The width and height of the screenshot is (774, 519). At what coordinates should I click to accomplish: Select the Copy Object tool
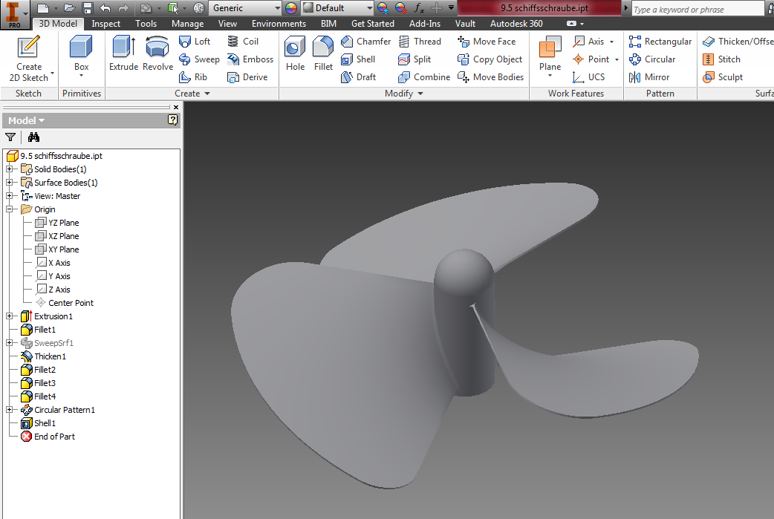click(490, 59)
